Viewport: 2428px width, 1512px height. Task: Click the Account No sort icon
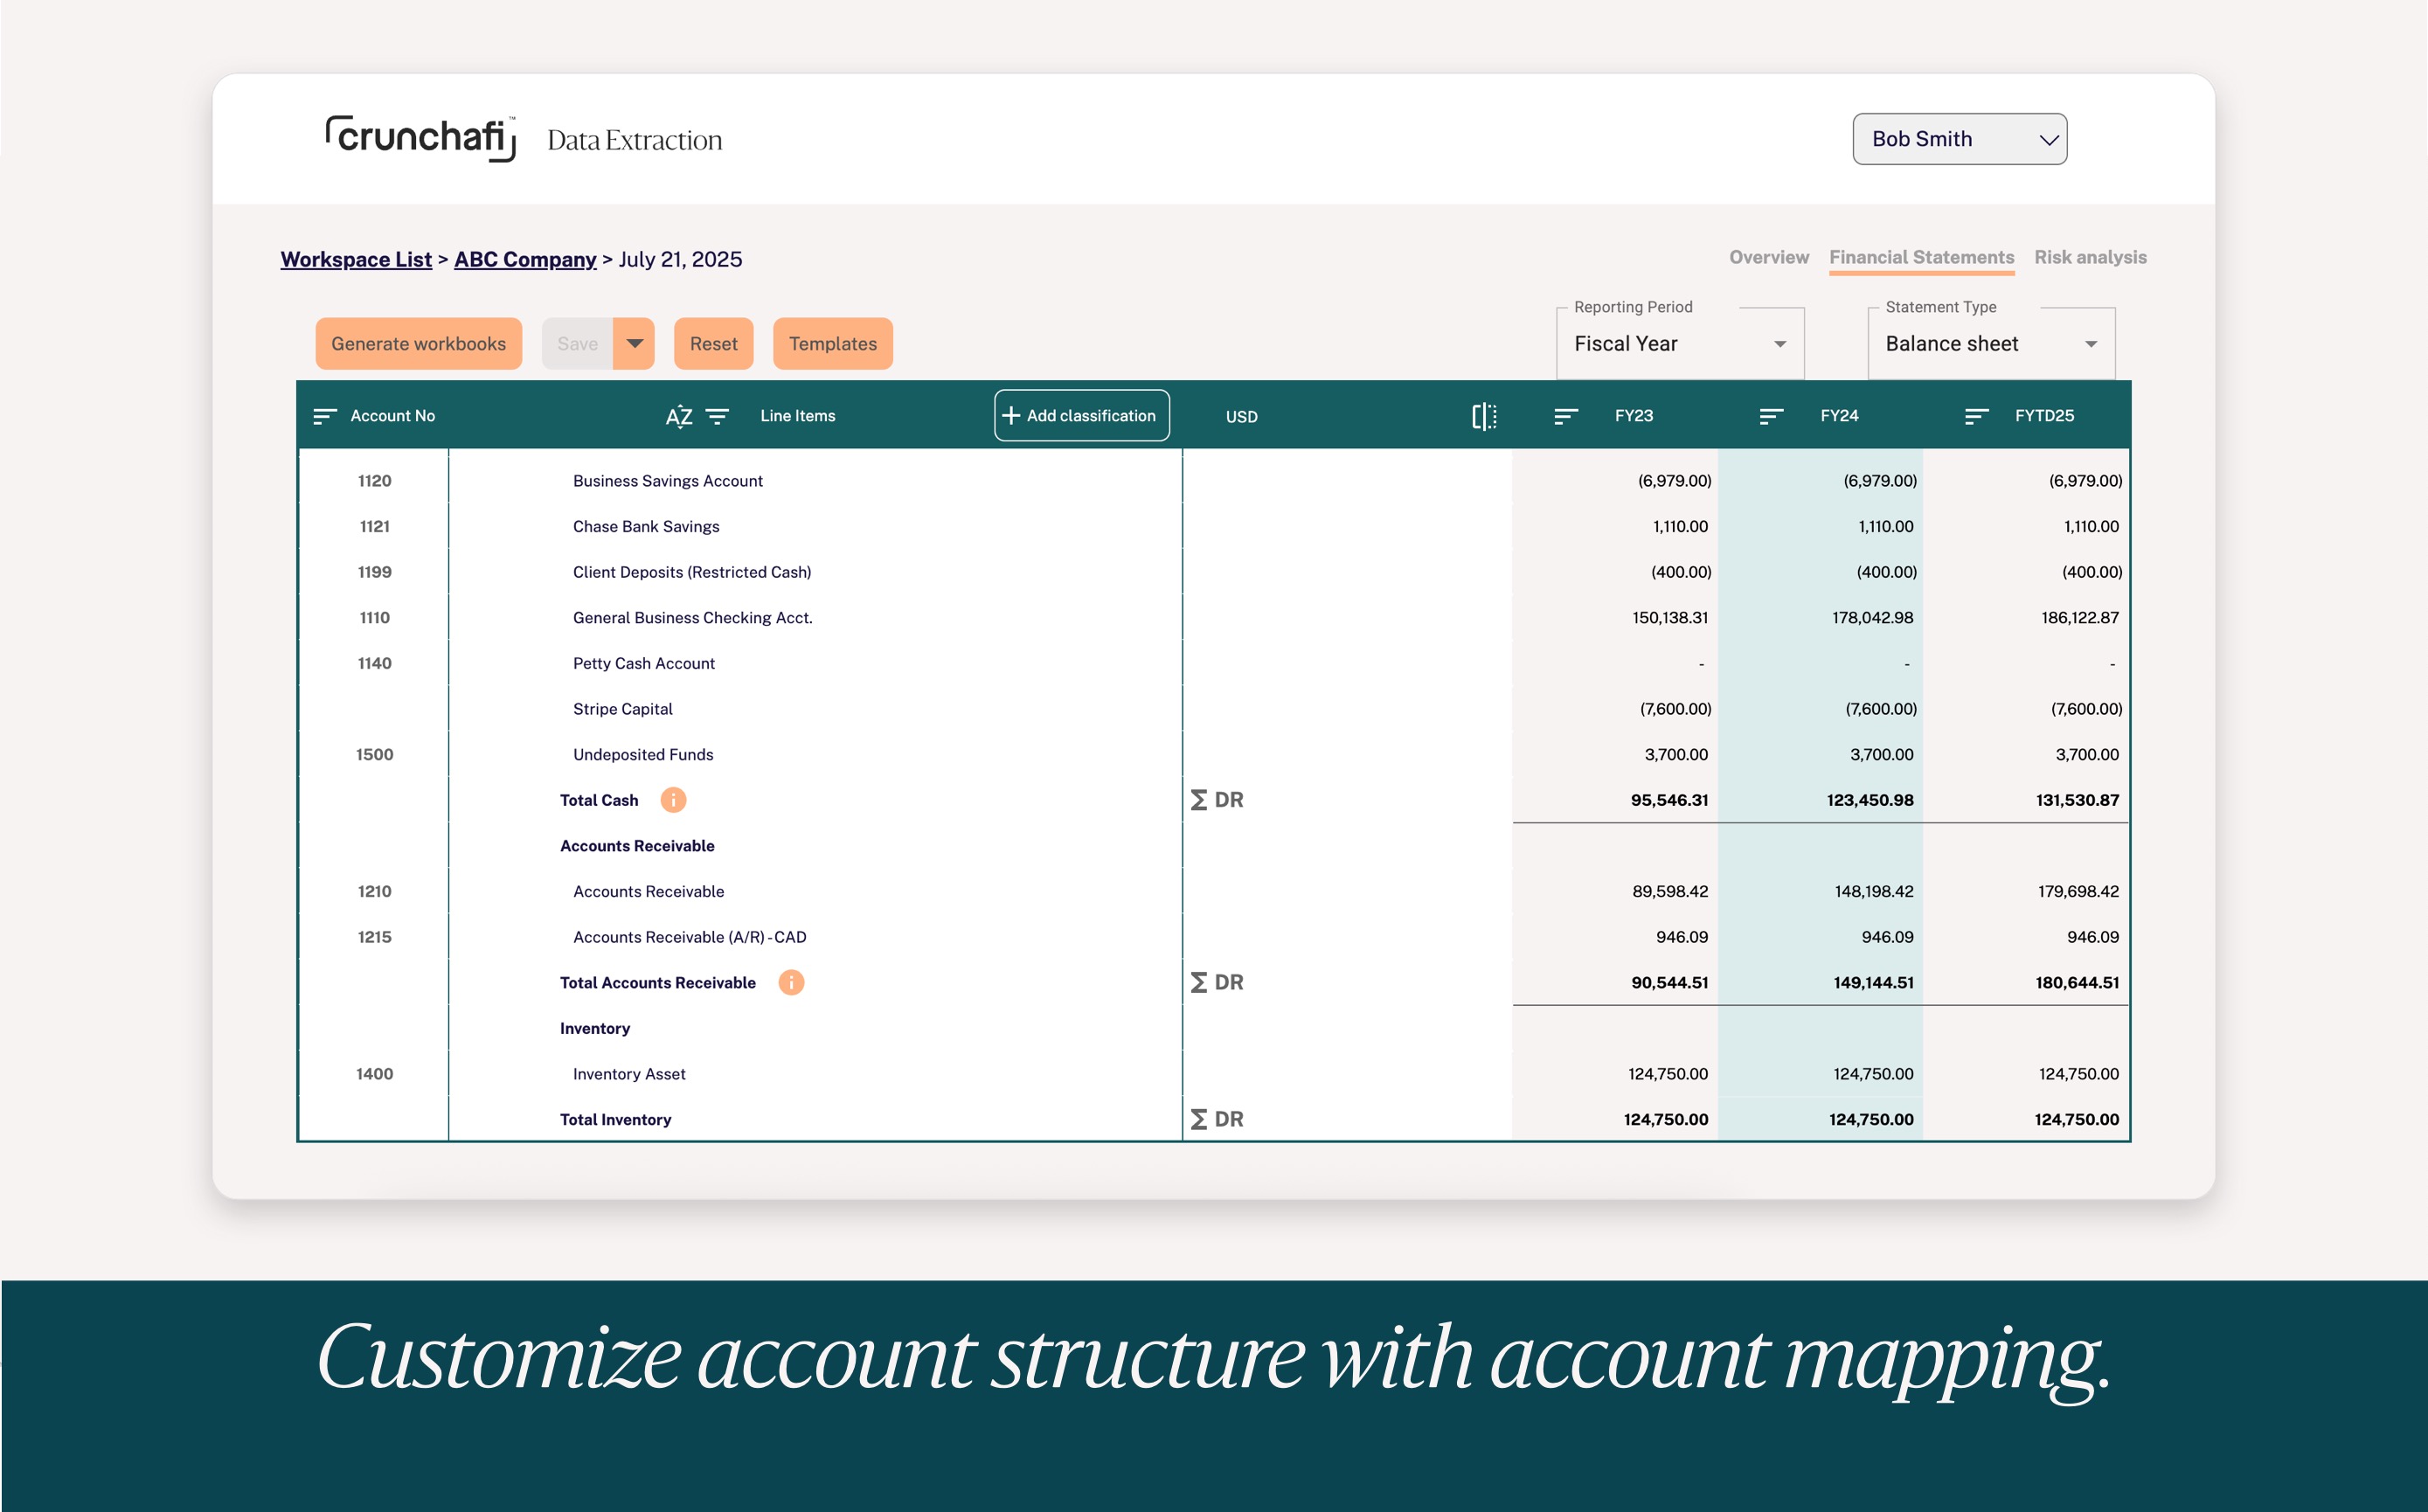(324, 416)
